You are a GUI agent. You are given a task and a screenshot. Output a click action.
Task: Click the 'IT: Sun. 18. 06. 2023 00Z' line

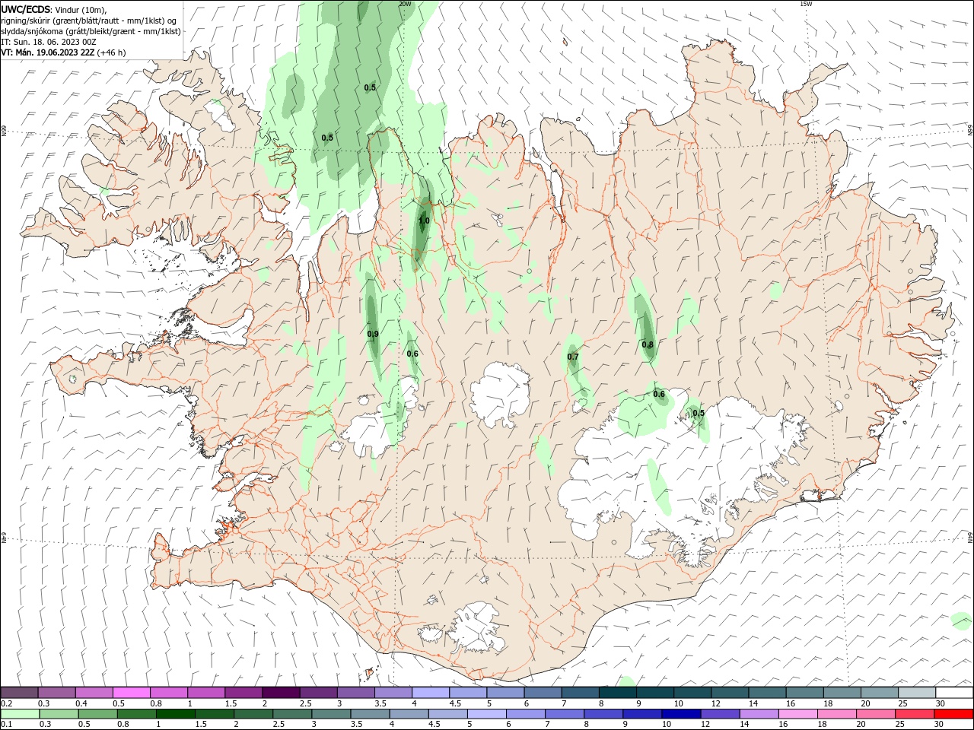pos(49,42)
